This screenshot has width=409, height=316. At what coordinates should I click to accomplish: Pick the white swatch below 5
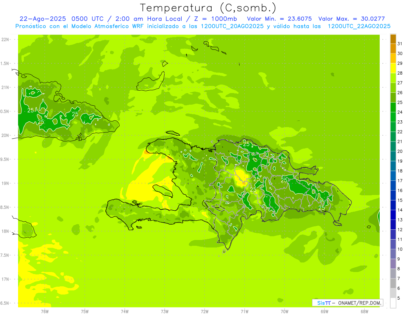(x=393, y=303)
